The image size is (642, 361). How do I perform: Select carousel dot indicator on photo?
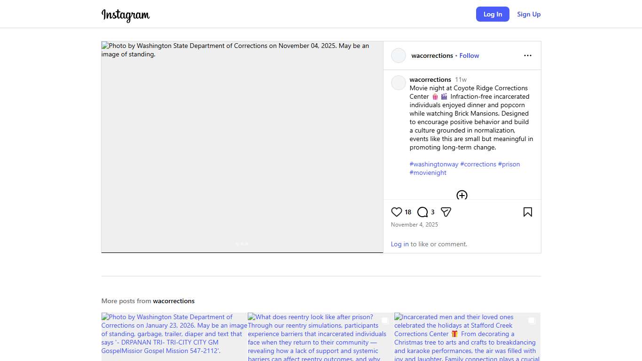coord(242,243)
